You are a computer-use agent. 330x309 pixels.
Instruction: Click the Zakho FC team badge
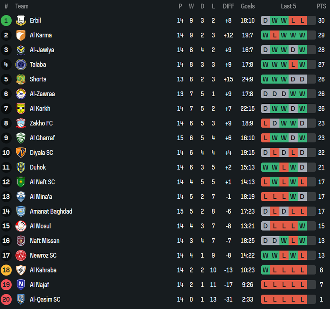(x=21, y=123)
